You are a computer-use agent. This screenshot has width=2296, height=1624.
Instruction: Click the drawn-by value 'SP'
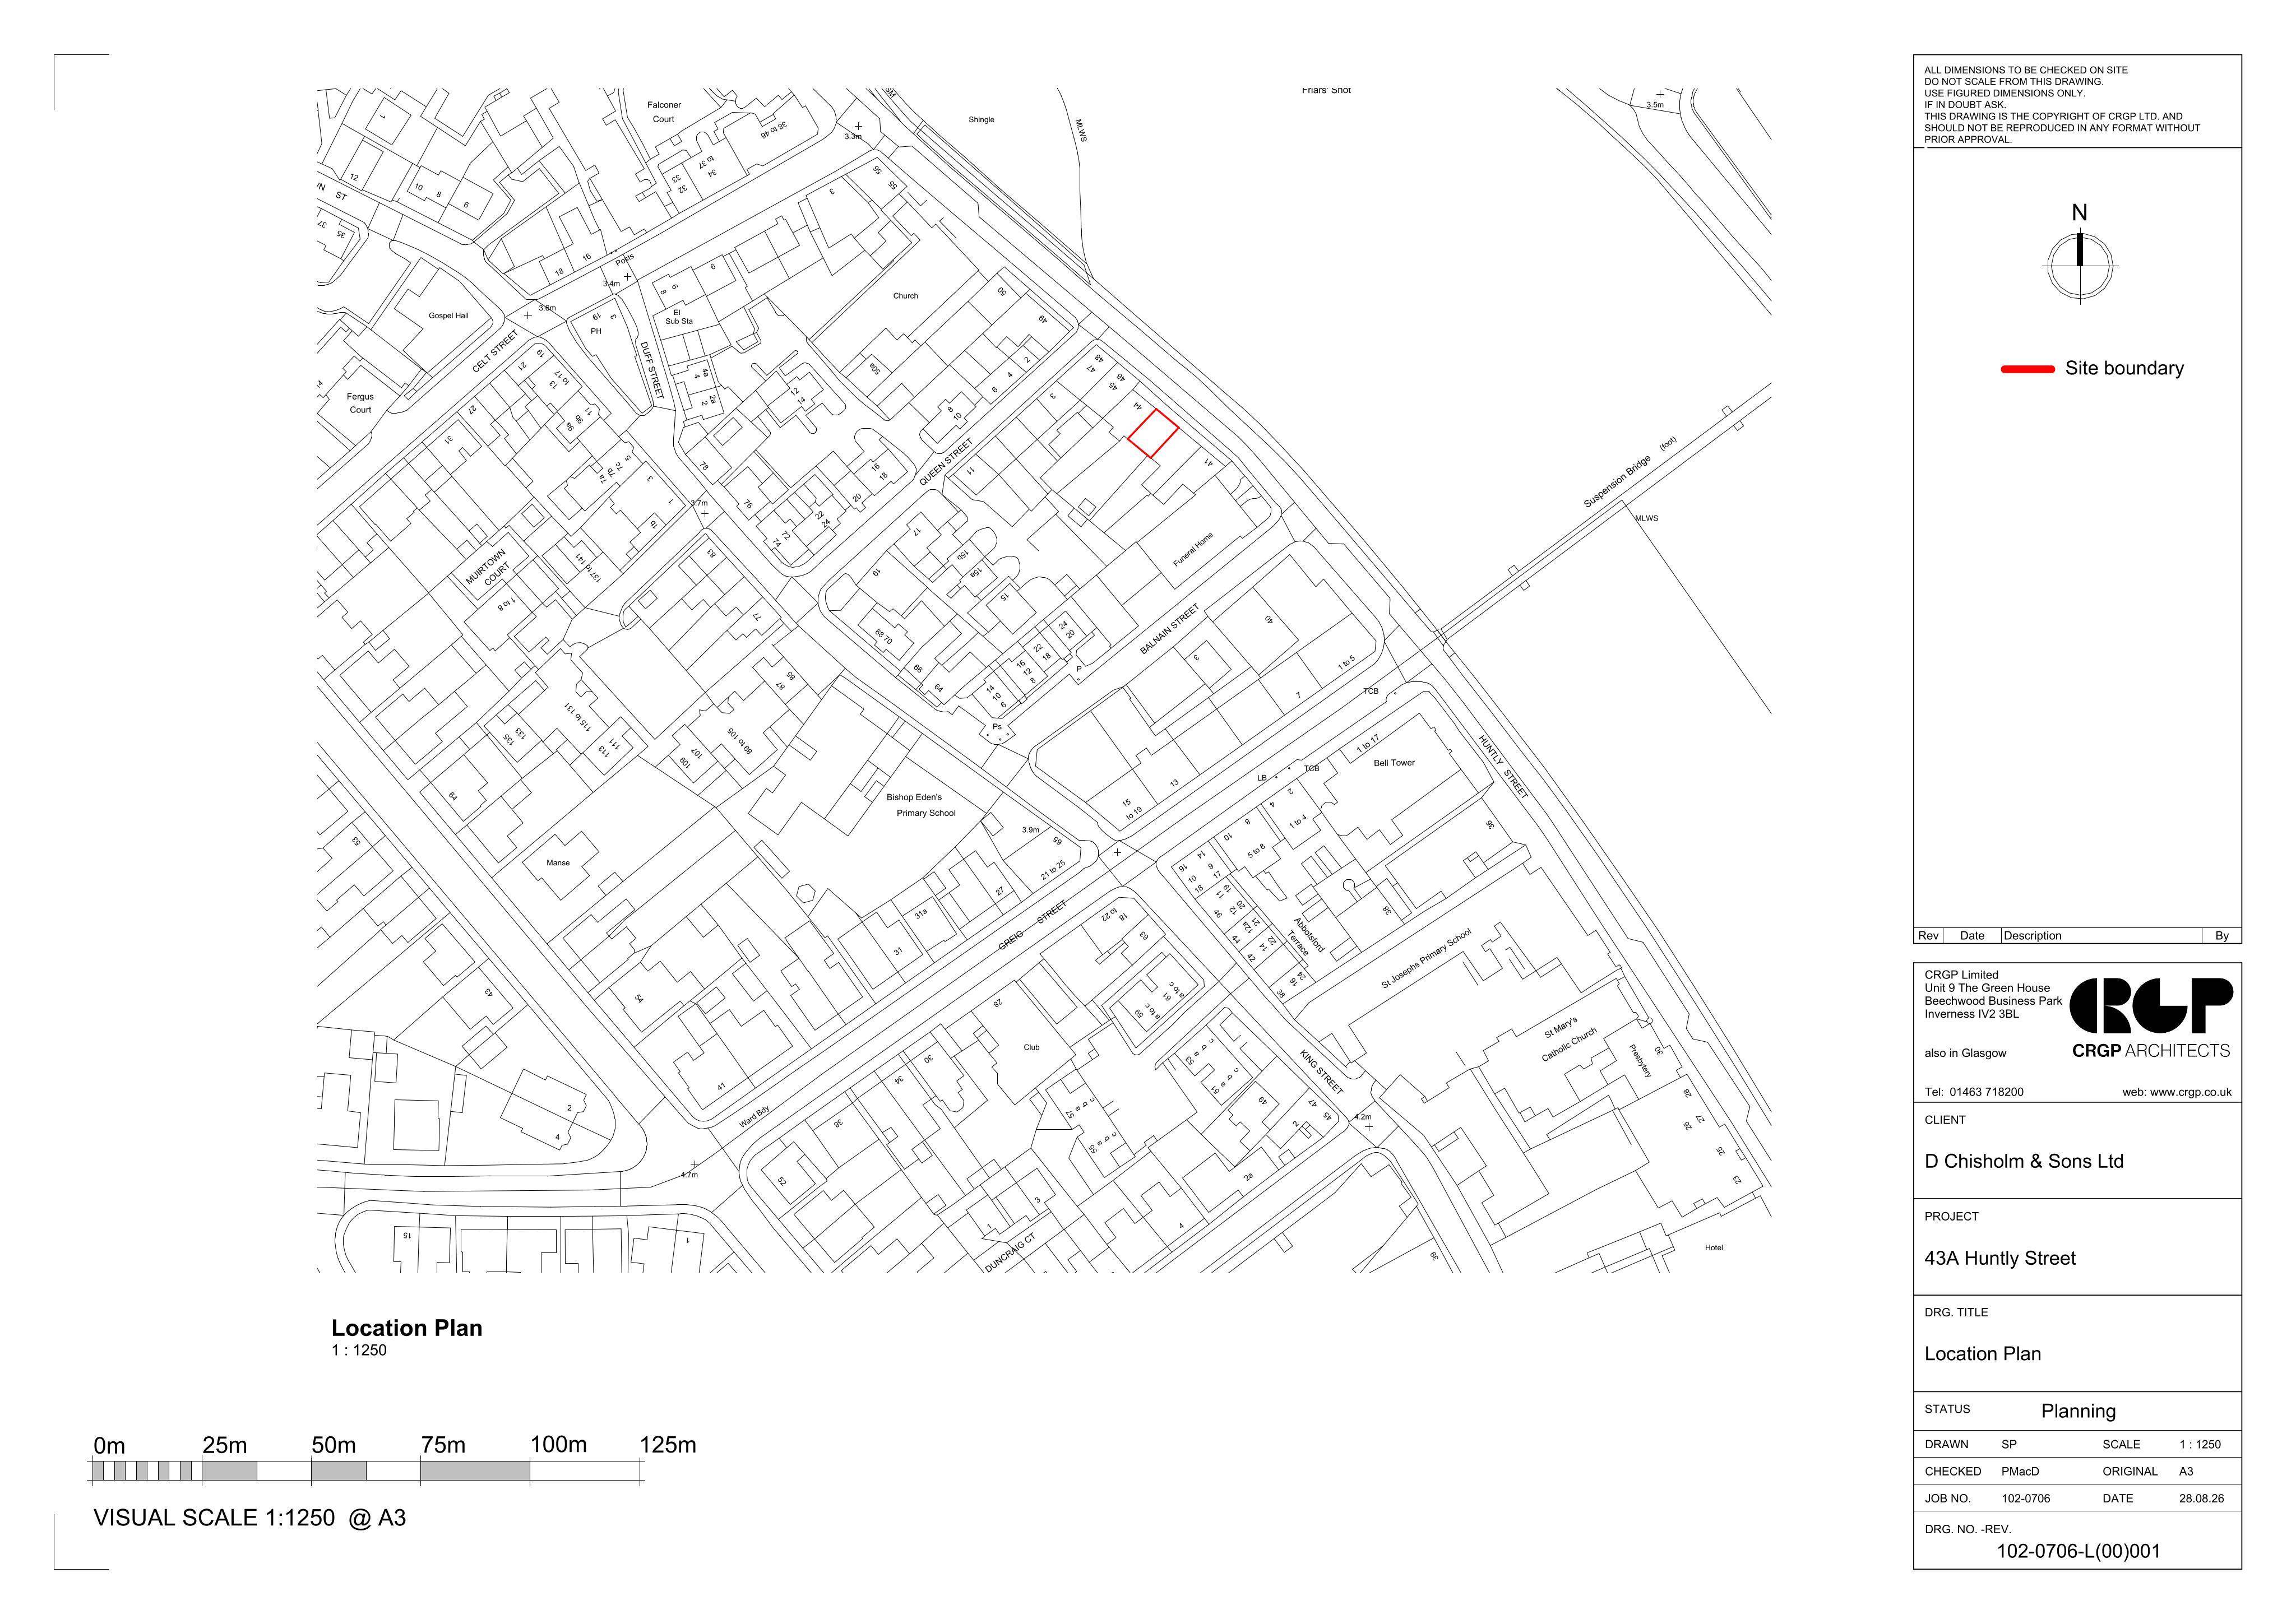click(2009, 1444)
